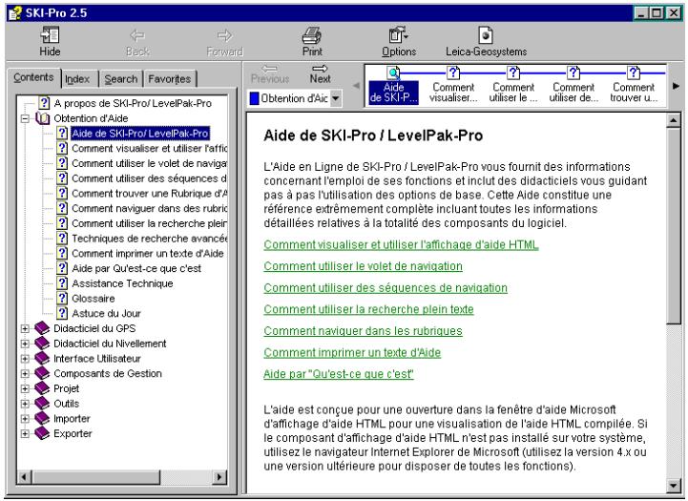The height and width of the screenshot is (501, 688).
Task: Select Aide de SKI-Pro/ LevelPak-Pro tree item
Action: coord(140,133)
